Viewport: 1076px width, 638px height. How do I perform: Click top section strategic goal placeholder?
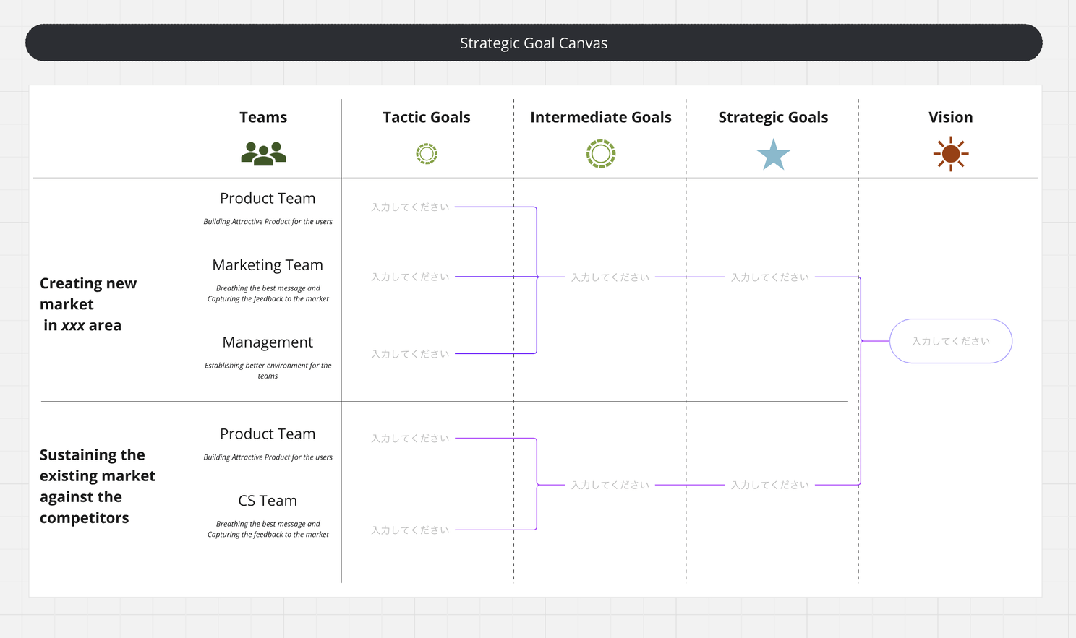tap(769, 277)
